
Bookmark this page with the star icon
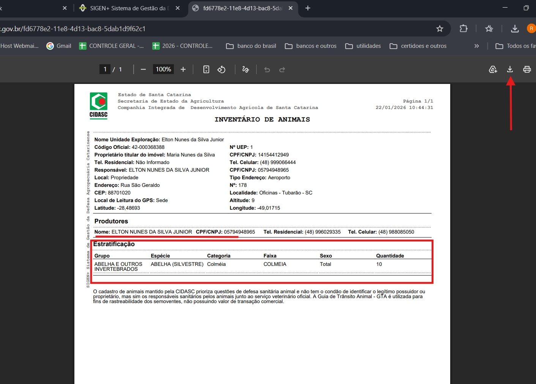point(440,28)
